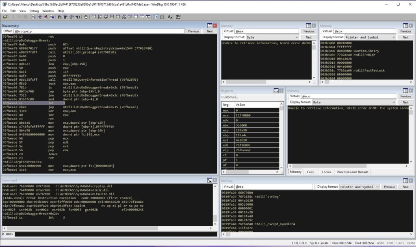Switch to the Processes and Threads tab
Viewport: 416px width, 247px height.
[x=349, y=172]
